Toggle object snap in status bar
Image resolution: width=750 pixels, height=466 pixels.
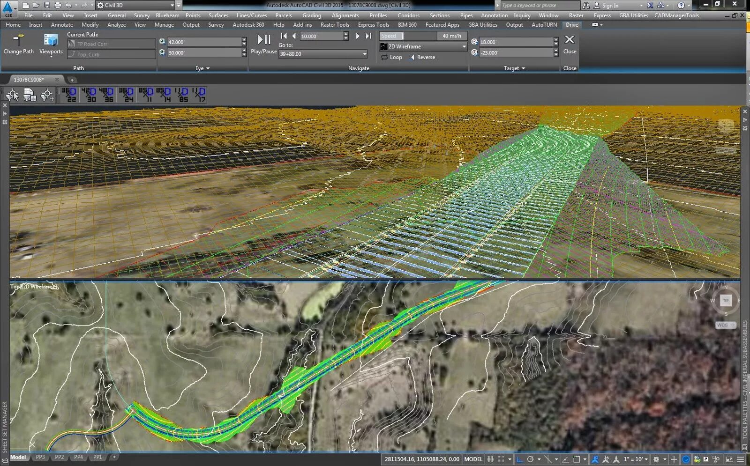[x=577, y=459]
